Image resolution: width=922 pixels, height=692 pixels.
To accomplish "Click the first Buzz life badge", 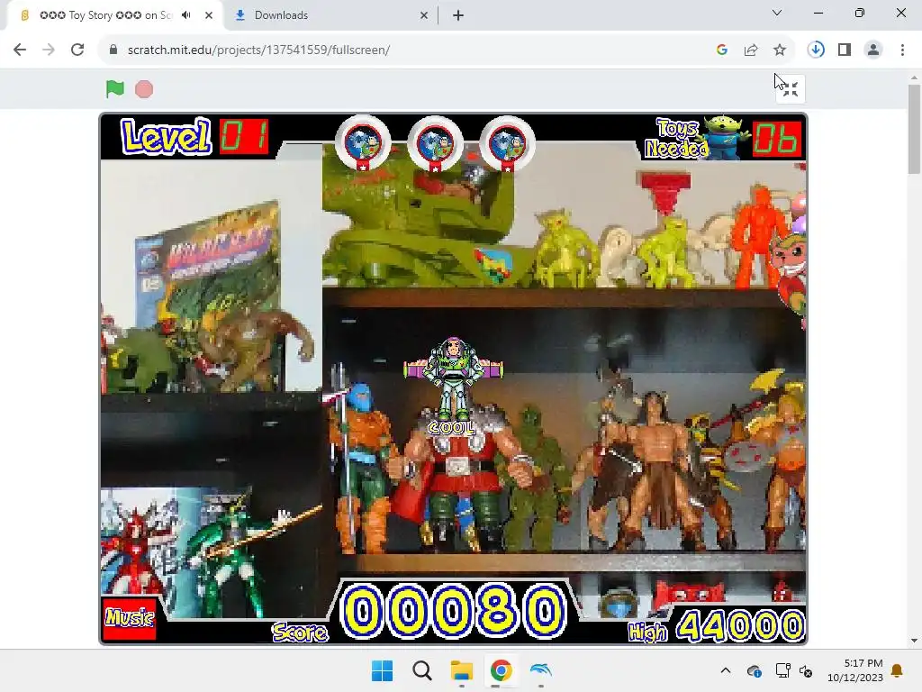I will pyautogui.click(x=363, y=143).
